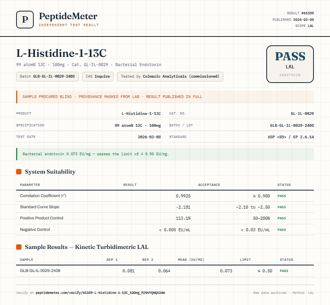The image size is (330, 305).
Task: Click the PASS status for Correlation Coefficient
Action: click(x=282, y=196)
